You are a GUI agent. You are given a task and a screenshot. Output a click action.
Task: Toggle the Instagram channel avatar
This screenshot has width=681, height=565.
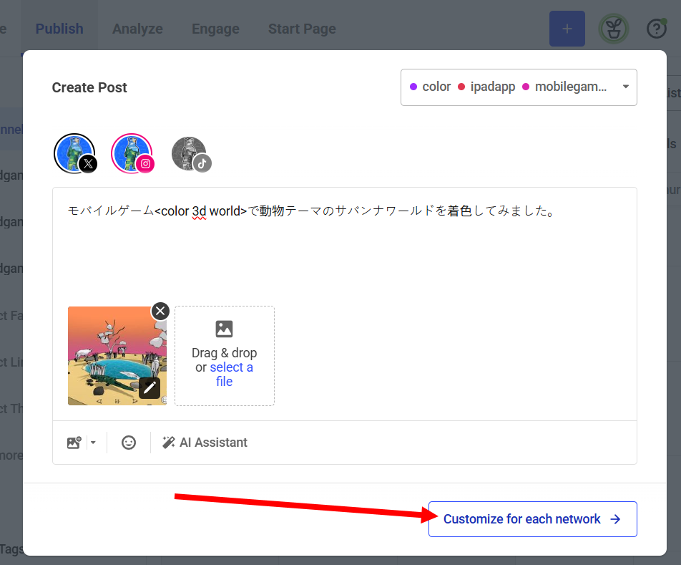132,153
